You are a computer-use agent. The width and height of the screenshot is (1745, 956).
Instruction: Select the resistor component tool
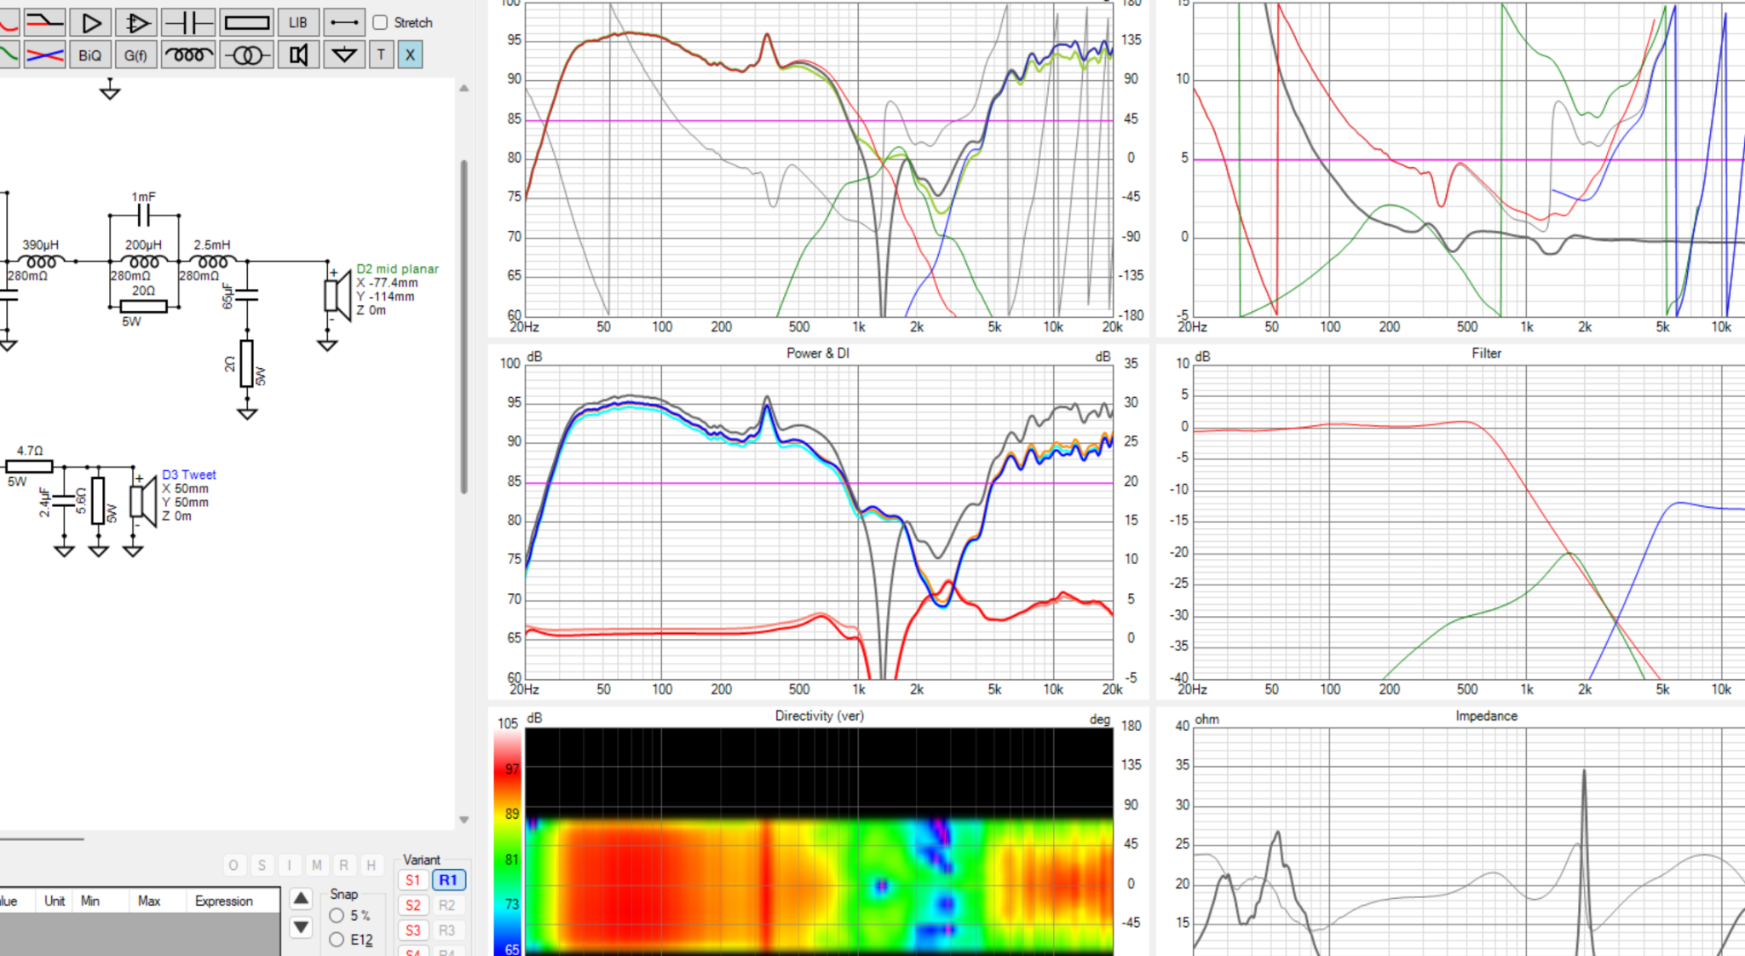point(246,22)
